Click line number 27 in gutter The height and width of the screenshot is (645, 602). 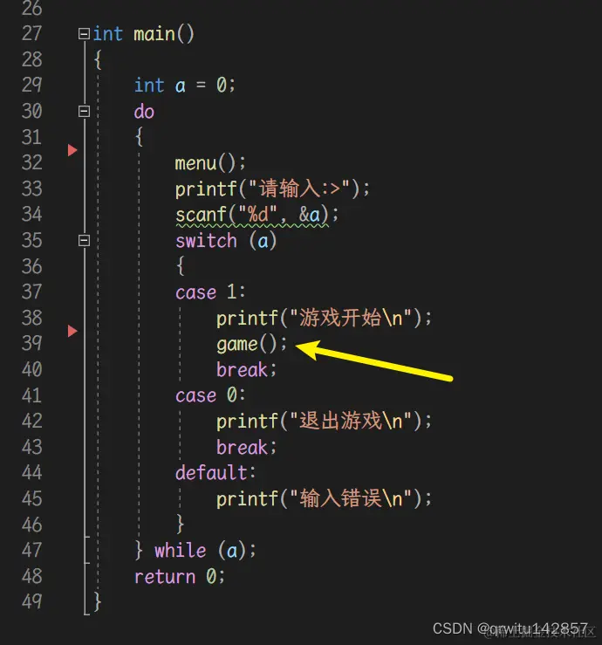[31, 33]
